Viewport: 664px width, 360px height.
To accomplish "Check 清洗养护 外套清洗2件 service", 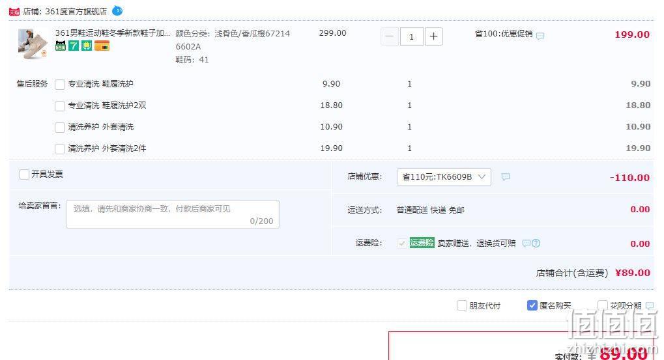I will tap(60, 149).
